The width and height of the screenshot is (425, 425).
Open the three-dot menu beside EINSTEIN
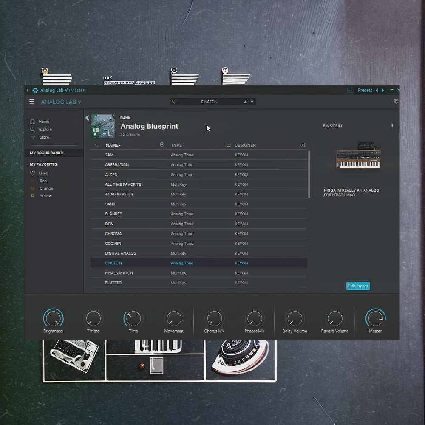(392, 125)
